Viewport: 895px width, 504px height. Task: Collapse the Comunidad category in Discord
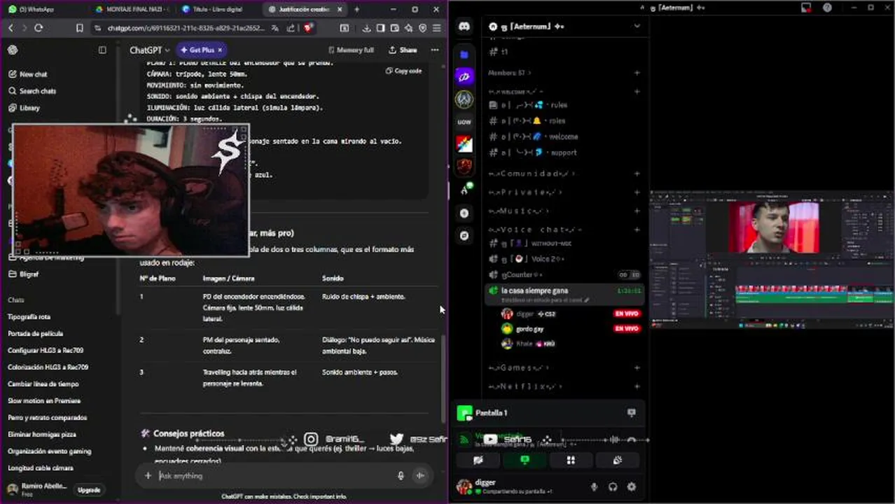coord(532,174)
